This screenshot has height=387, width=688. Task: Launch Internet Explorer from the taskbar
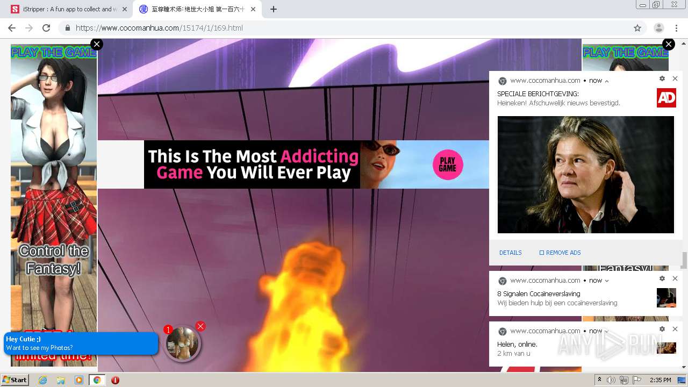click(42, 380)
